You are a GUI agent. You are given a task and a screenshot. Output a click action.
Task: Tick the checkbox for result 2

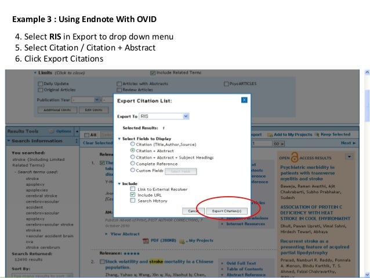102,262
